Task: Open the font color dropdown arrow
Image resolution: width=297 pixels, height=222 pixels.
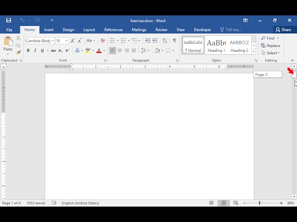Action: (x=104, y=51)
